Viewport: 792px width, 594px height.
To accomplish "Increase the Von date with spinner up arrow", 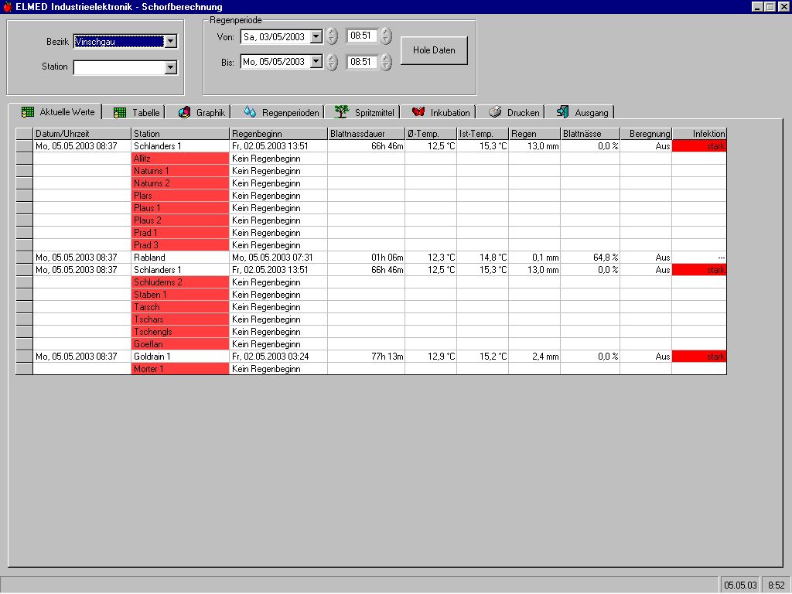I will point(332,32).
